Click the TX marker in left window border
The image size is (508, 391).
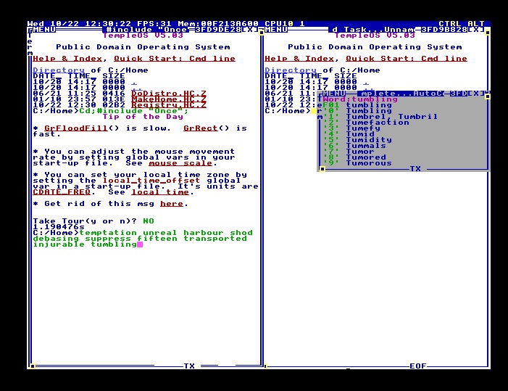coord(189,366)
